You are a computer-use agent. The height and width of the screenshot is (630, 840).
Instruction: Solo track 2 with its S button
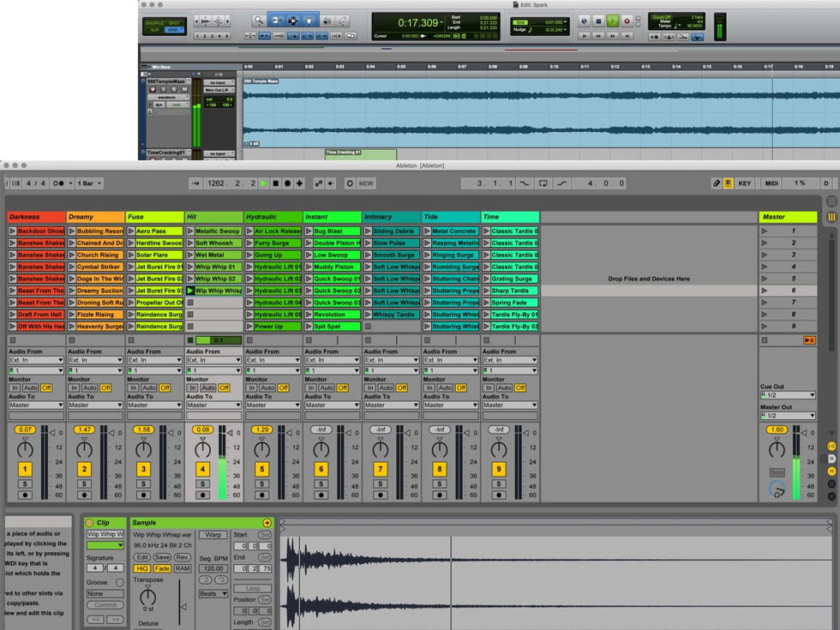pos(84,483)
